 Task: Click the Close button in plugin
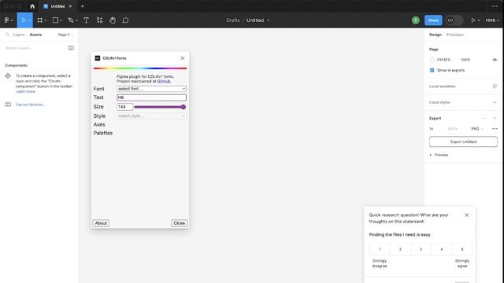[179, 223]
